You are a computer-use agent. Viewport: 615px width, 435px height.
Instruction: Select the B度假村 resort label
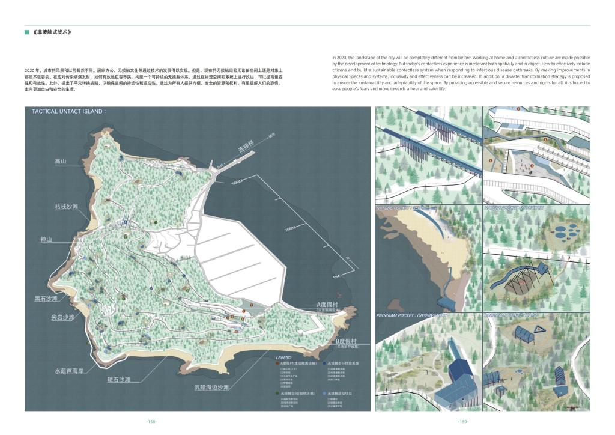(x=347, y=342)
